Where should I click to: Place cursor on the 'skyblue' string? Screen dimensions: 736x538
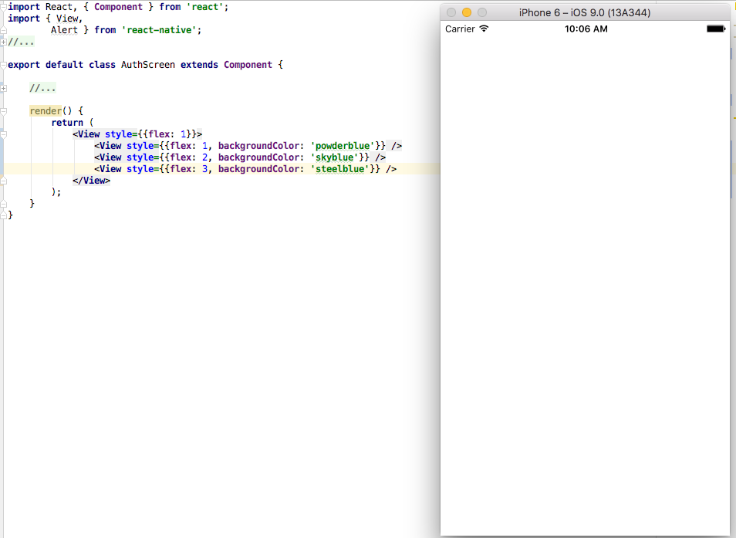[334, 157]
